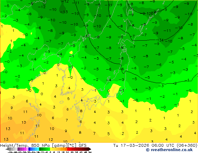The height and width of the screenshot is (153, 198).
Task: Click the "Height/Temp." title text
Action: point(14,146)
